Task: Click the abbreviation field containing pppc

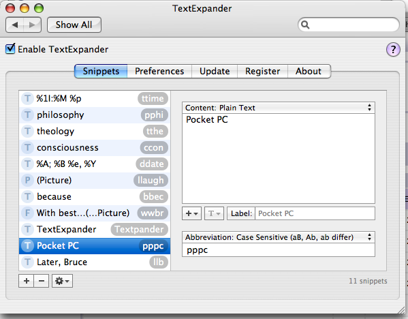Action: point(279,250)
